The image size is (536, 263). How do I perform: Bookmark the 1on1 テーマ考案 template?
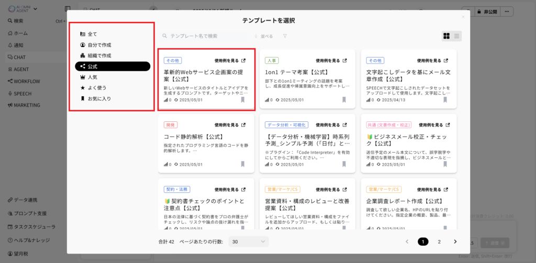click(x=344, y=100)
